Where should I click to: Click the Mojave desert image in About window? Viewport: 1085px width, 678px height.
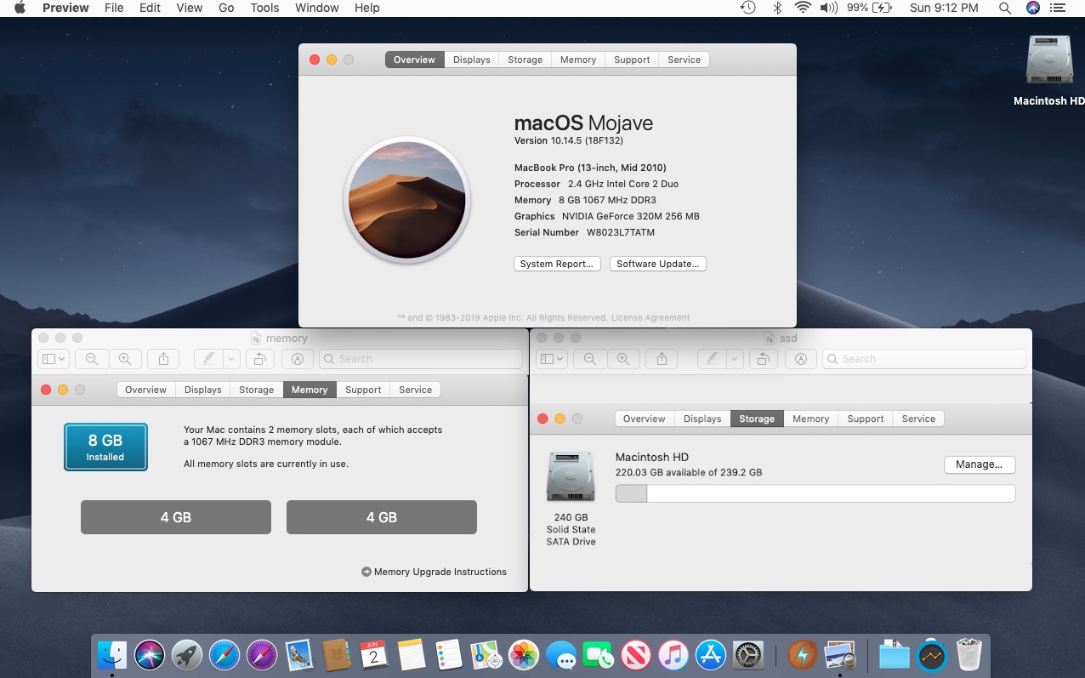[x=407, y=200]
